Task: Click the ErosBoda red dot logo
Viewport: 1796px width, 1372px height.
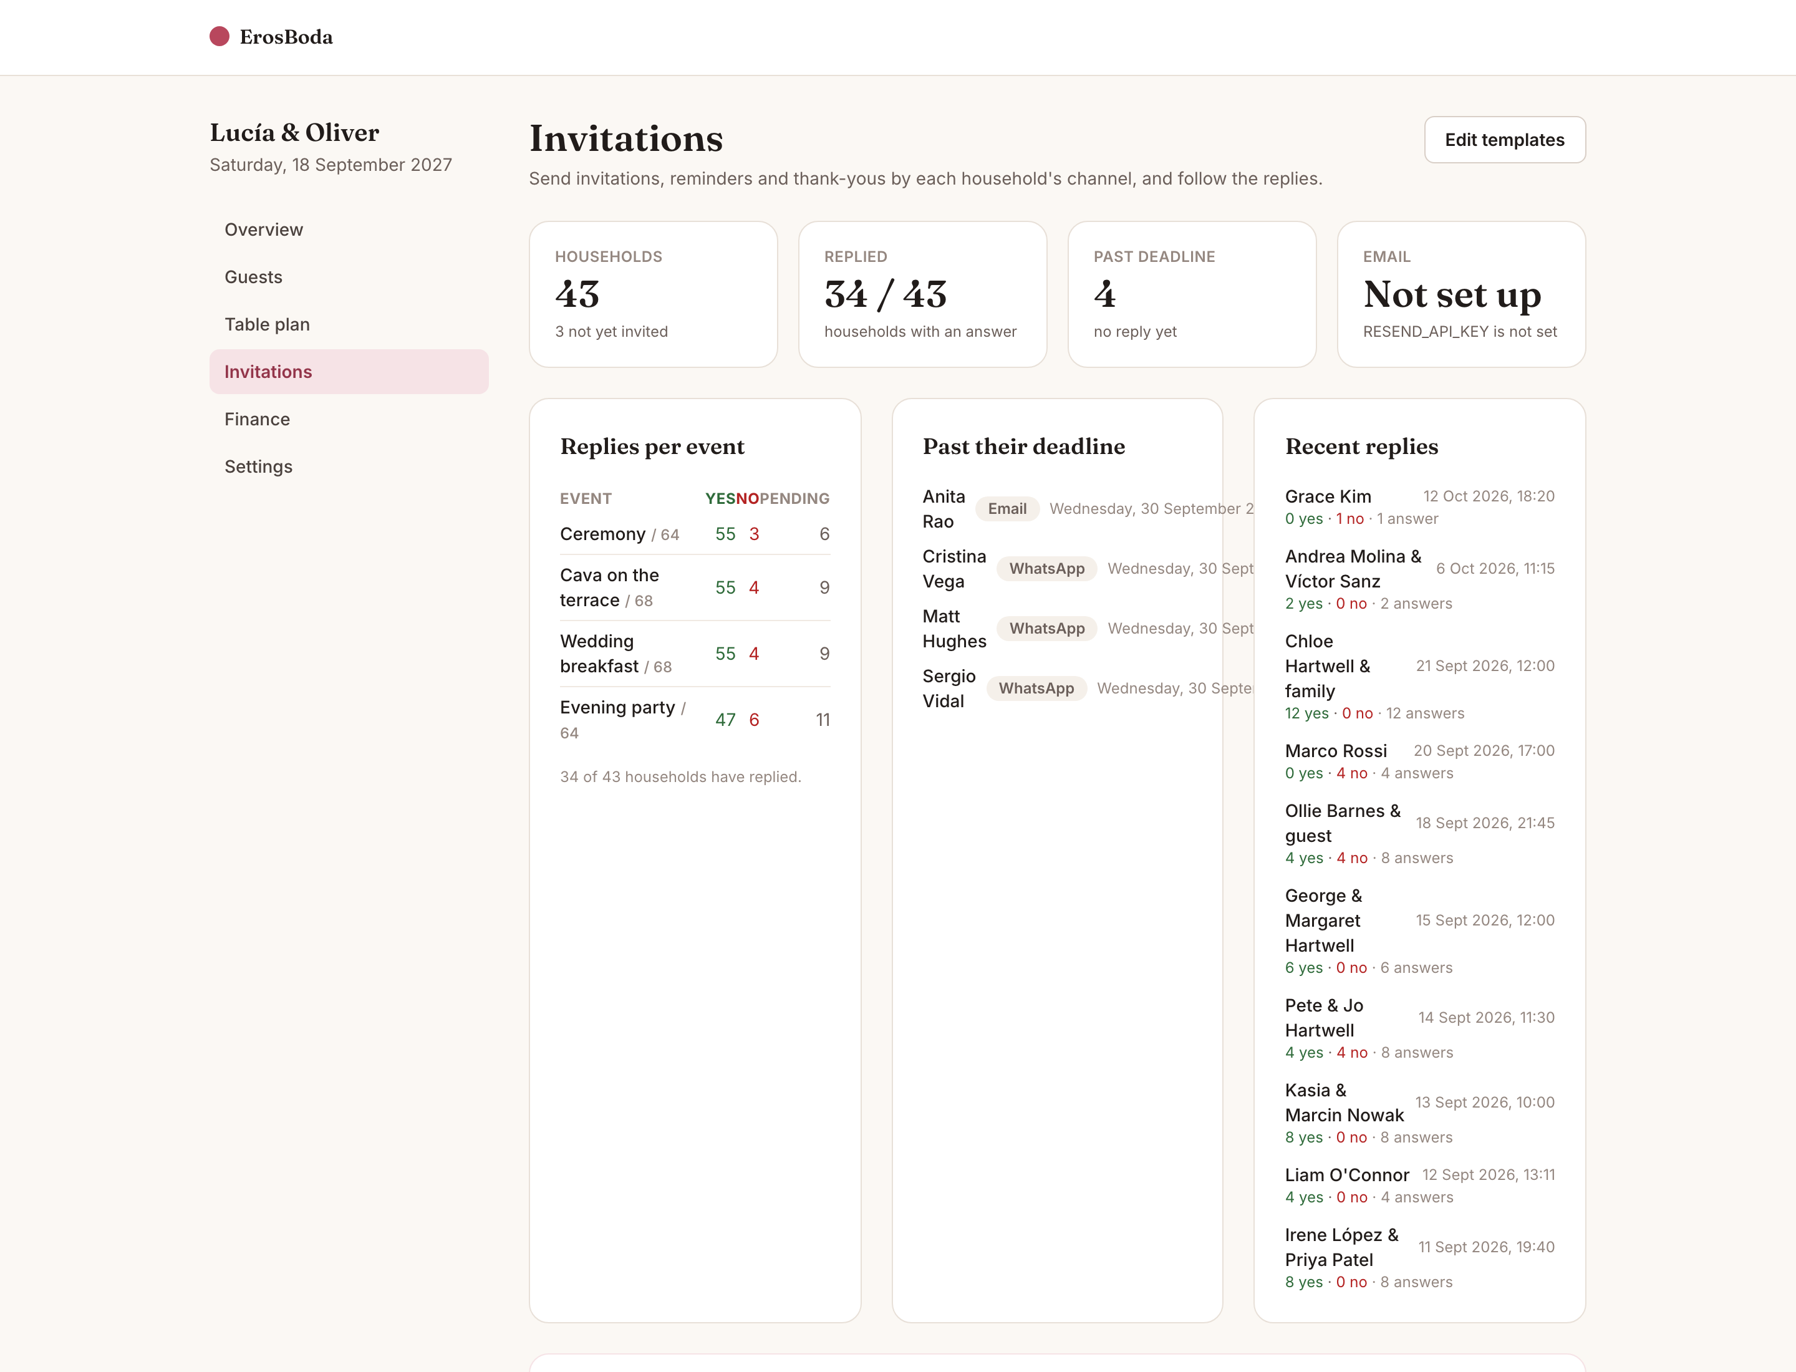Action: coord(219,37)
